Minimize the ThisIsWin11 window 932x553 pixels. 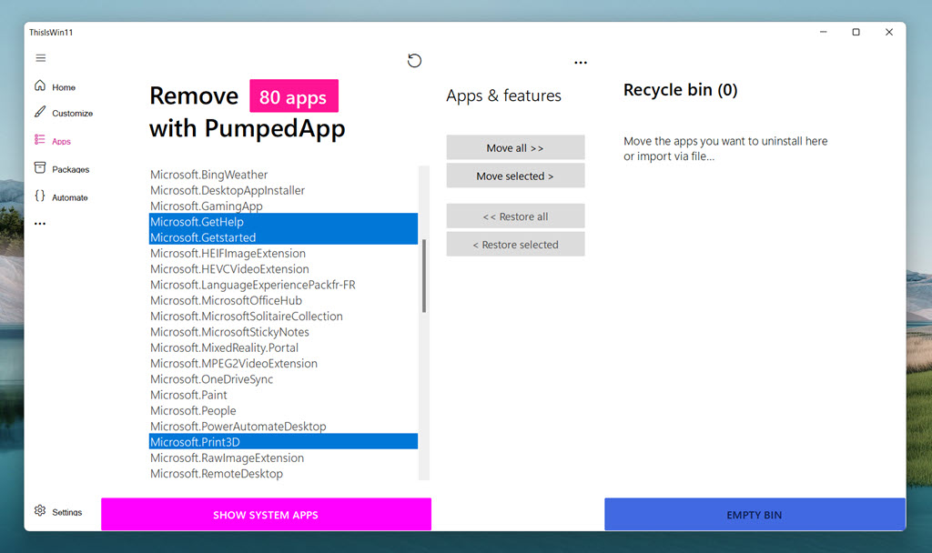pos(823,32)
